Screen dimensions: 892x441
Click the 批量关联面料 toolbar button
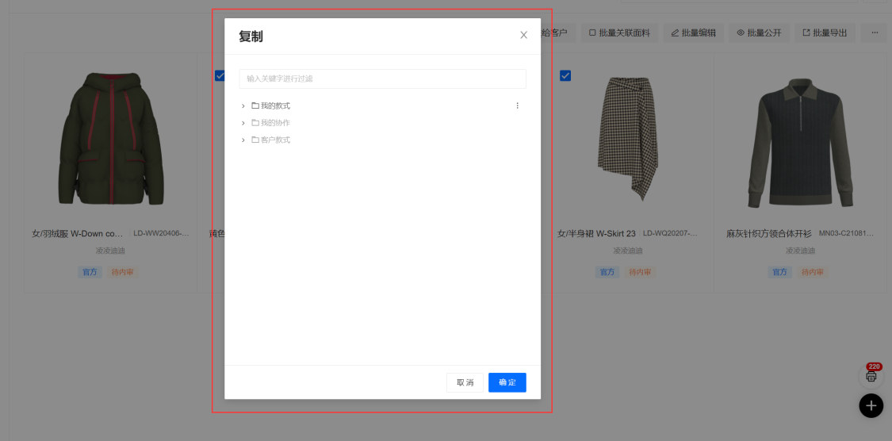click(619, 33)
